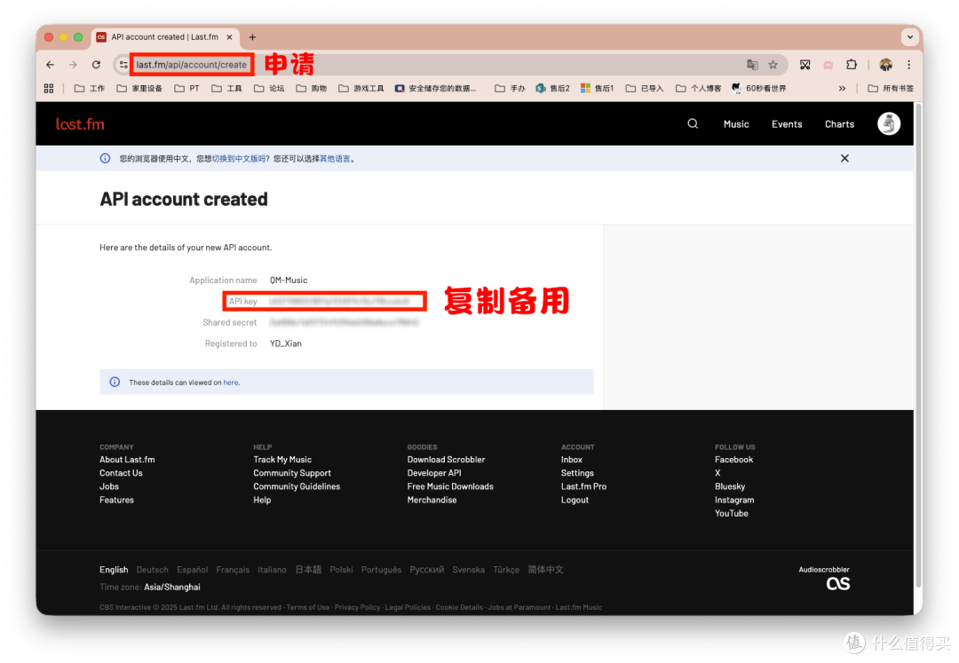Click the 'here' link in the details notice
This screenshot has height=663, width=959.
tap(230, 382)
